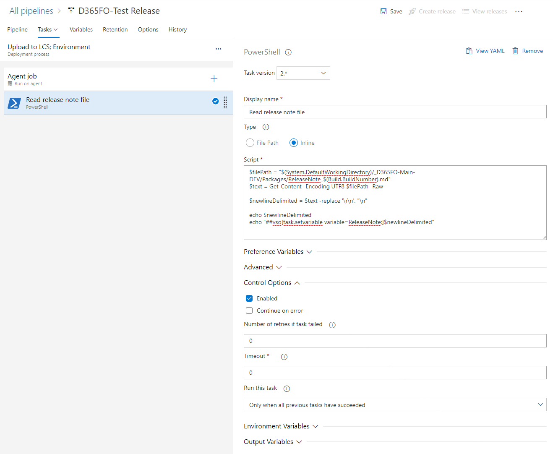
Task: Select the File Path radio button
Action: 250,143
